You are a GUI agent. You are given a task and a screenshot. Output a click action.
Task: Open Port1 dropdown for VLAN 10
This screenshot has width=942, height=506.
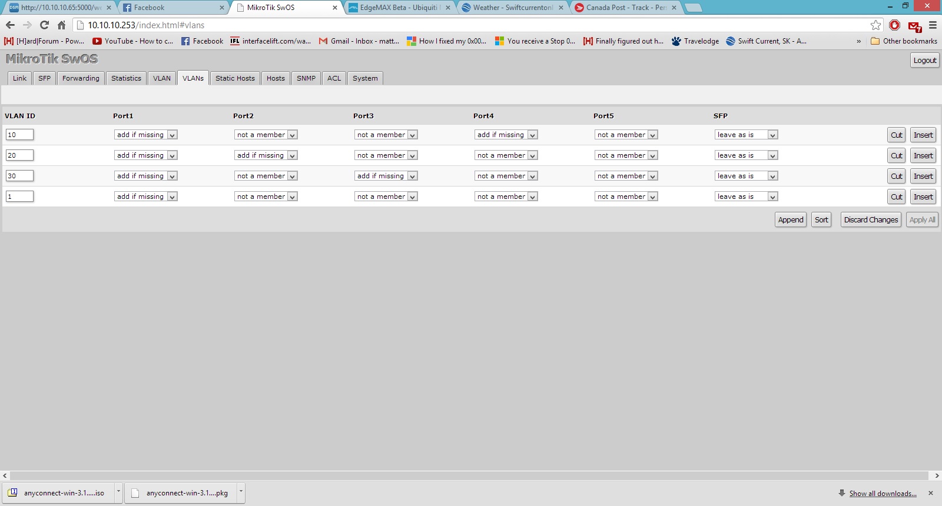[145, 135]
